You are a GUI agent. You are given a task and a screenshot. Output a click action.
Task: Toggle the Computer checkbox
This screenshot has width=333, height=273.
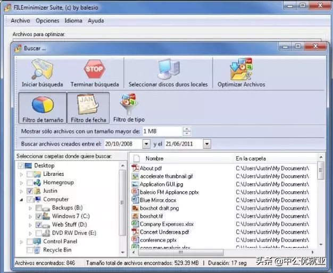(30, 199)
